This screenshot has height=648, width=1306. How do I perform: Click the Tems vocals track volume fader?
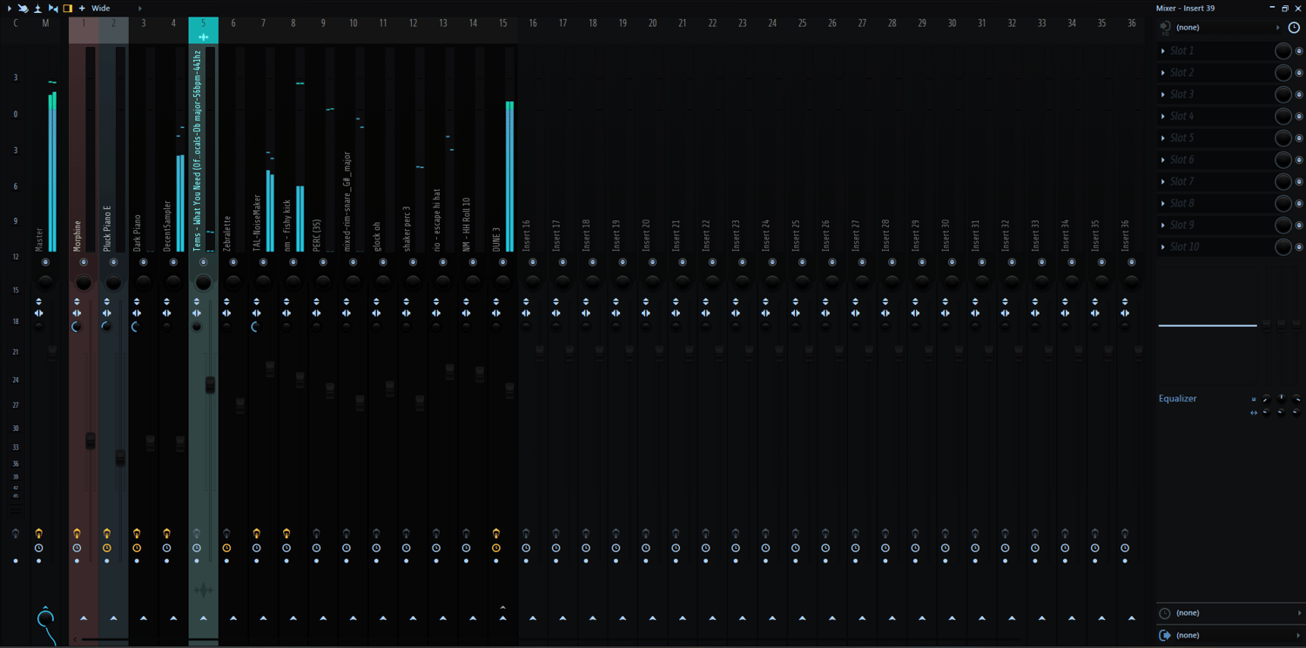(210, 384)
